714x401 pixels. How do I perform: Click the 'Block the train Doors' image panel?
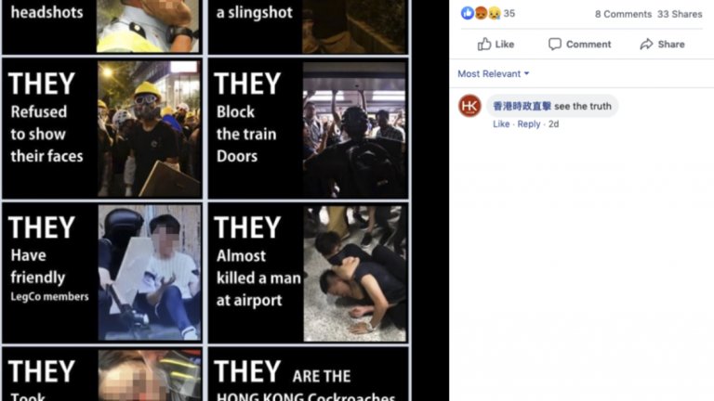pos(309,129)
